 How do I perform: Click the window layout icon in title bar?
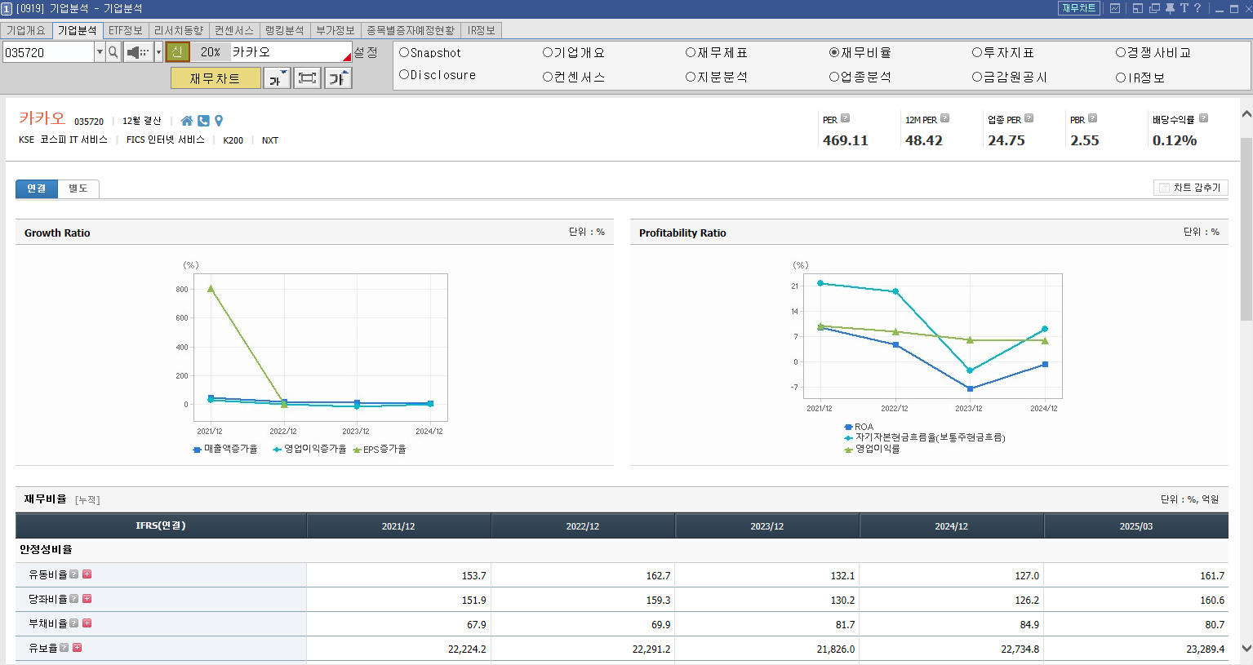click(x=1137, y=8)
